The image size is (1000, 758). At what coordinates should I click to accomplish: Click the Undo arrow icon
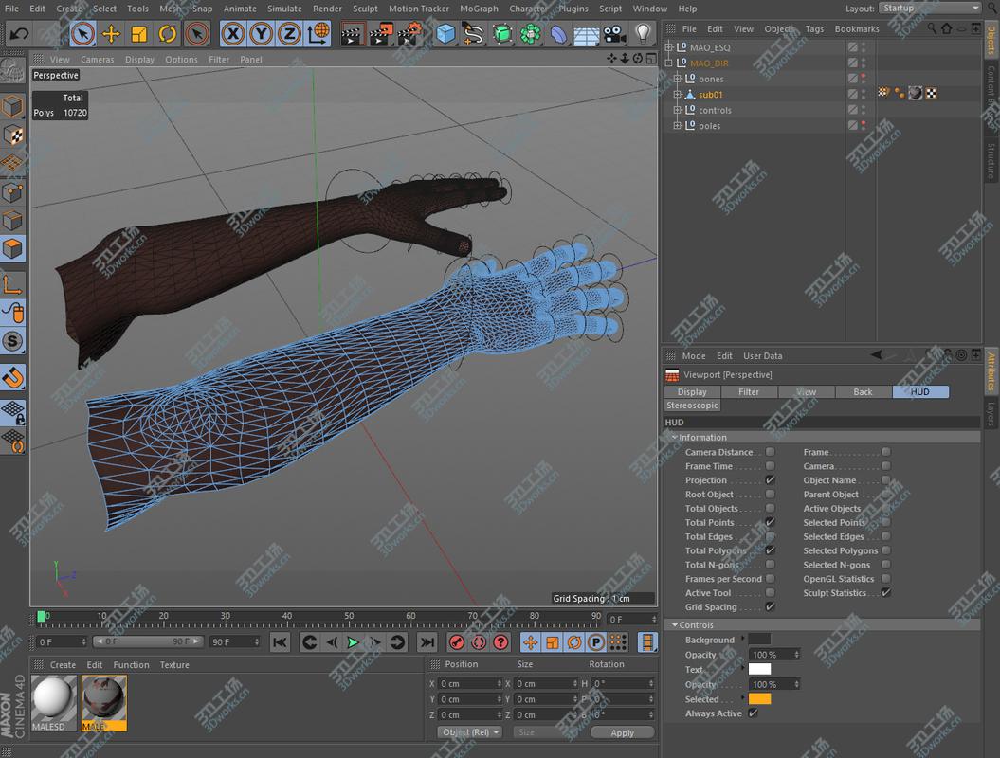(19, 34)
